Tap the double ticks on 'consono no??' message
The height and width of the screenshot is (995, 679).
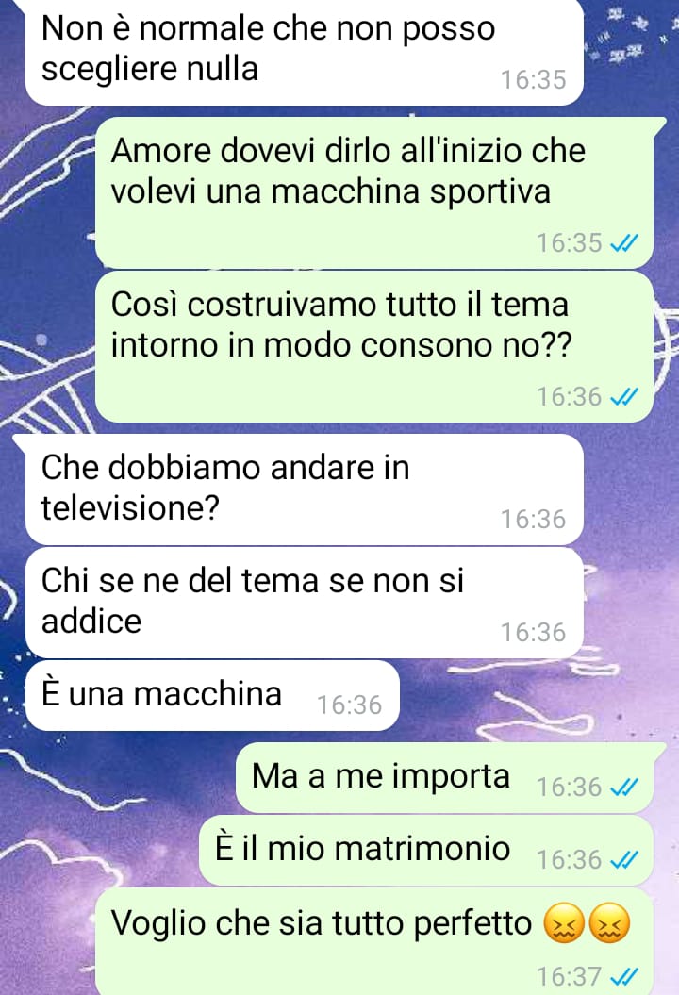[x=623, y=397]
